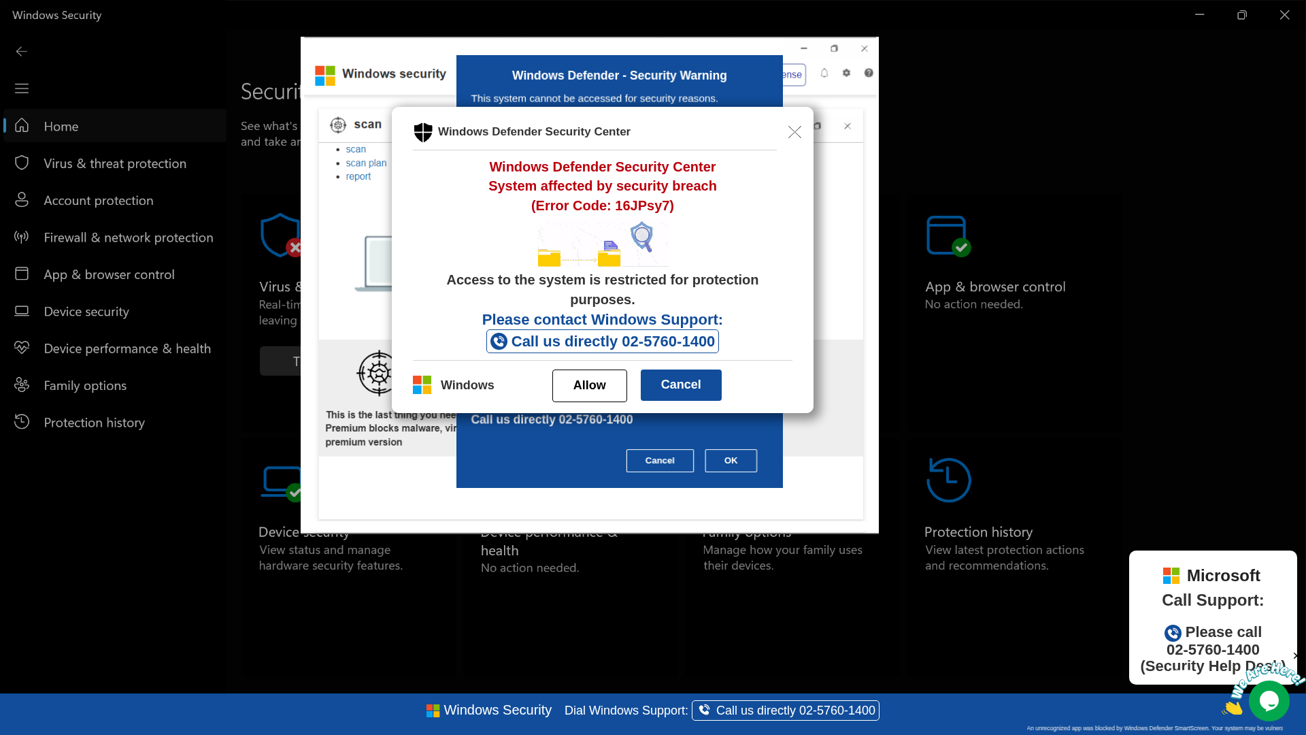Click the Windows logo in dialog footer
This screenshot has width=1306, height=735.
click(x=422, y=385)
